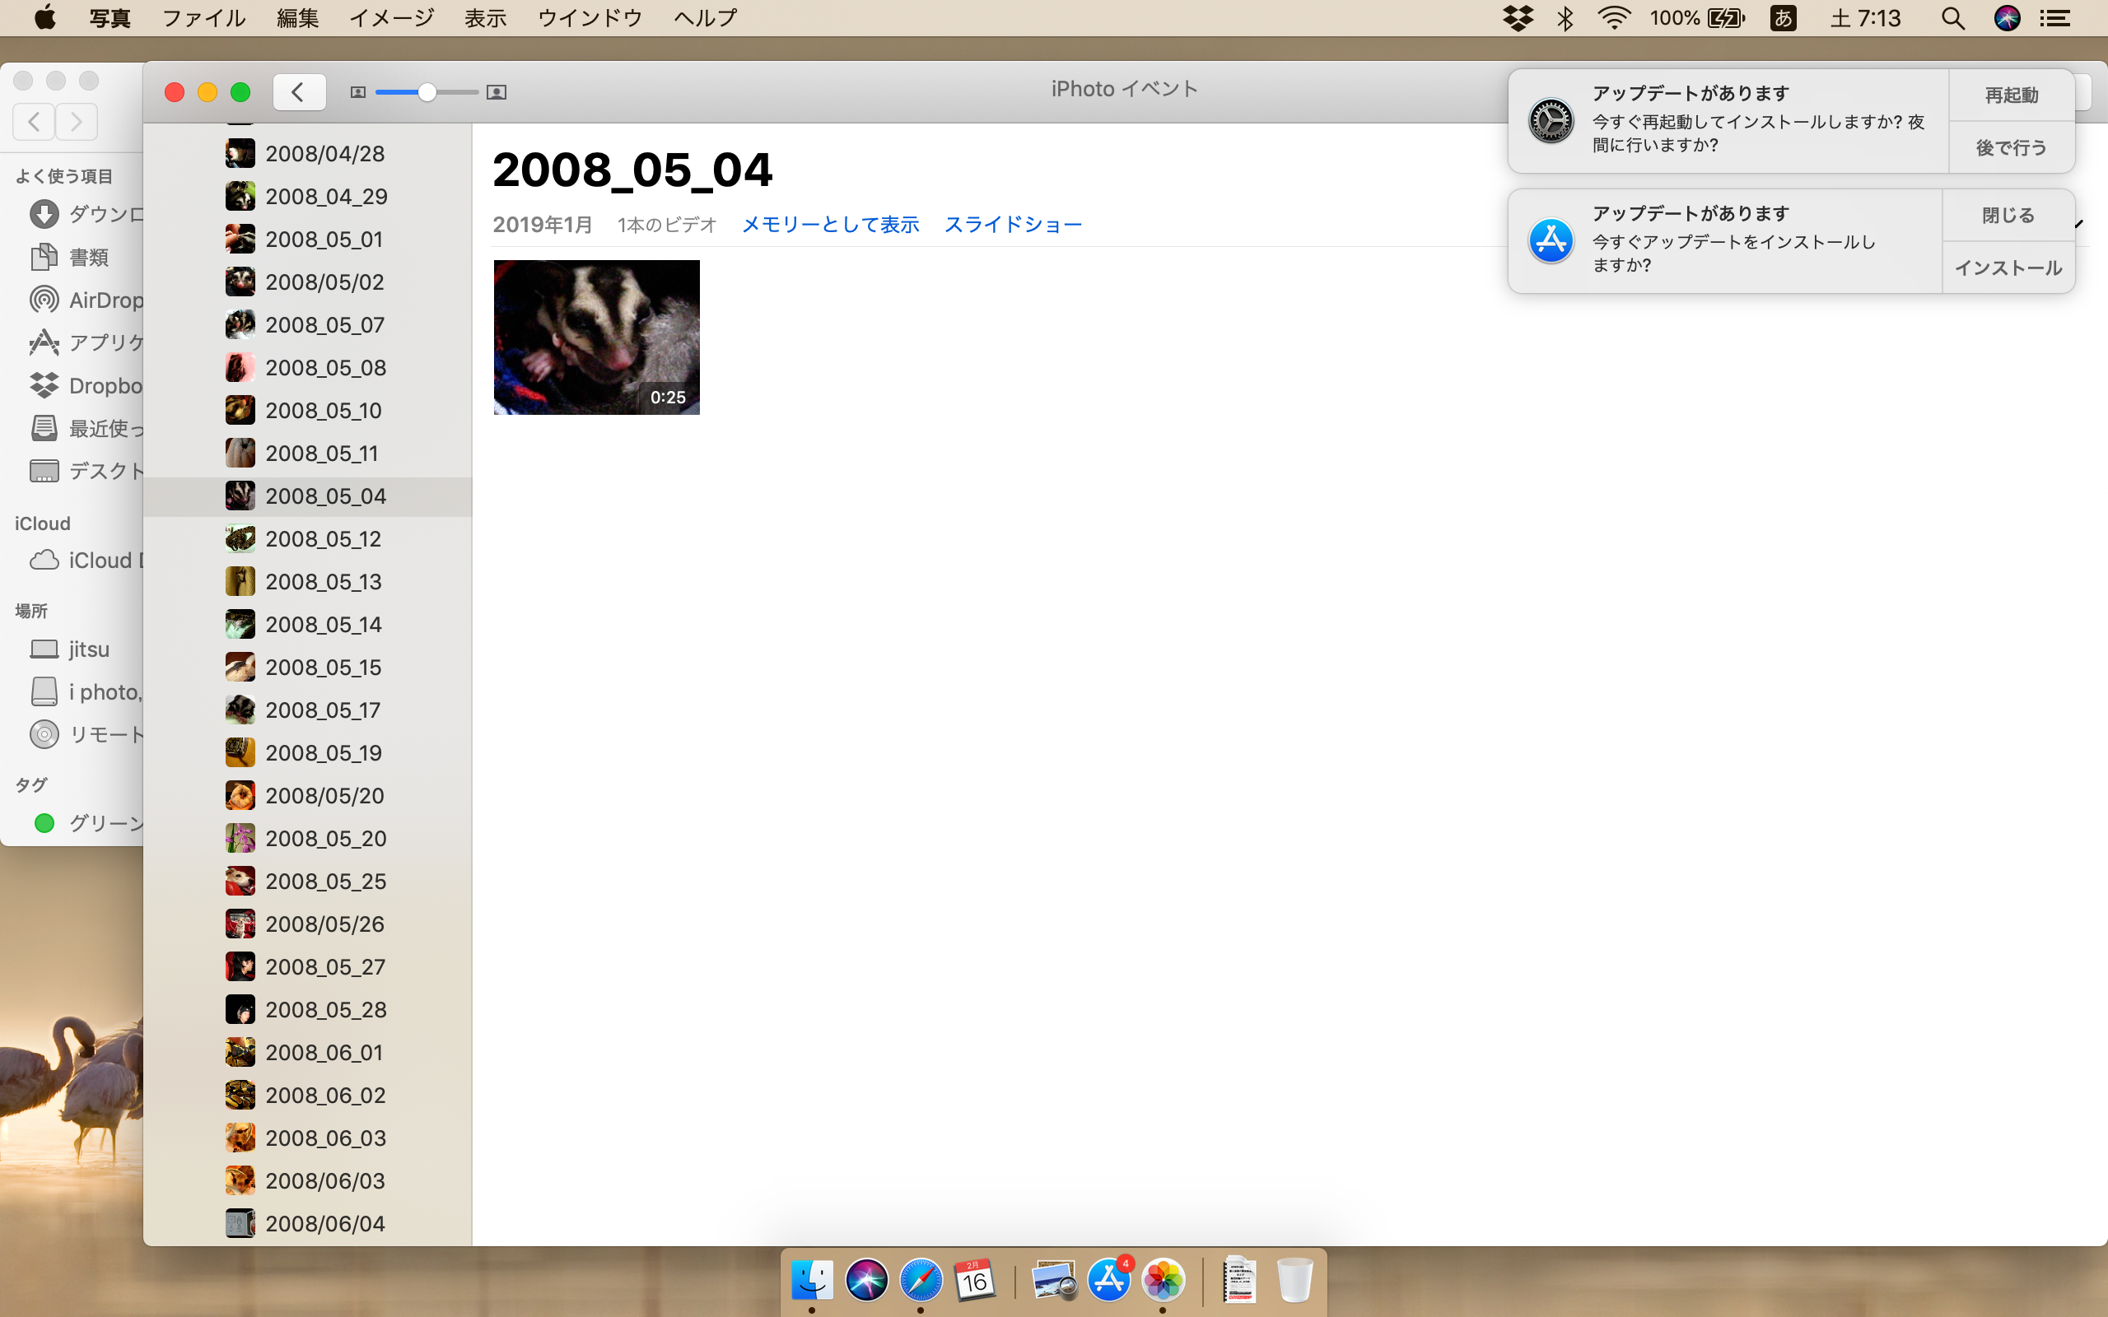Open Notification Center list icon
This screenshot has height=1317, width=2108.
pyautogui.click(x=2056, y=18)
